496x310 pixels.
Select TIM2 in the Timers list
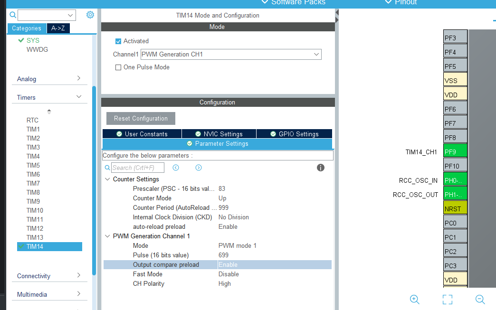[32, 138]
